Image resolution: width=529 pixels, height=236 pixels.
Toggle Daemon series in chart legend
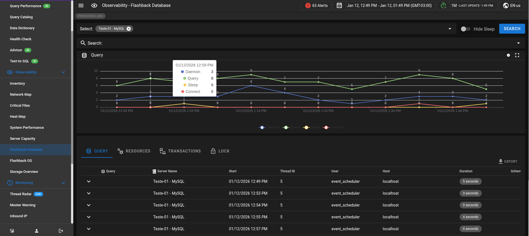pos(269,127)
